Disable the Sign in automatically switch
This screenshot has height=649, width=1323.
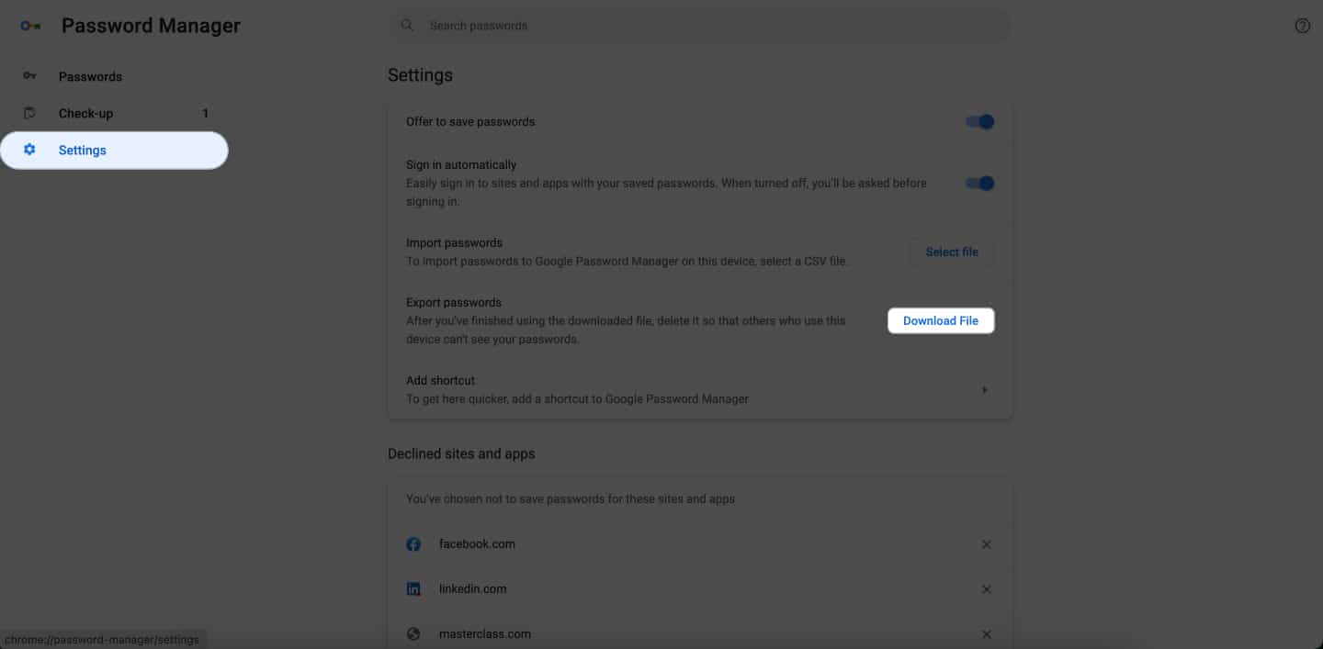click(x=980, y=184)
